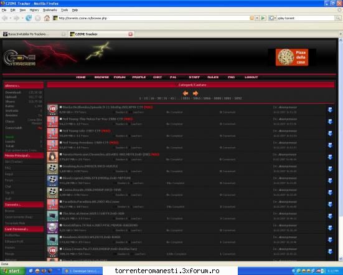Click inside the address bar URL field
Image resolution: width=343 pixels, height=275 pixels.
pyautogui.click(x=151, y=18)
